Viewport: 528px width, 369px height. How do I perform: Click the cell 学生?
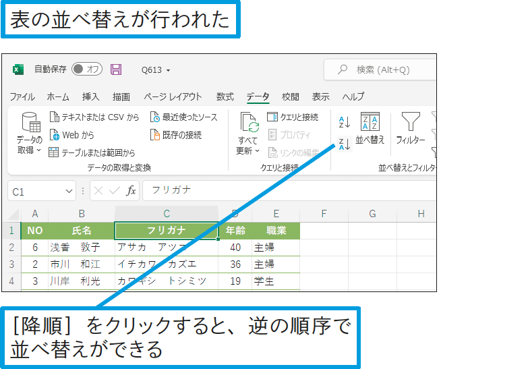click(276, 281)
